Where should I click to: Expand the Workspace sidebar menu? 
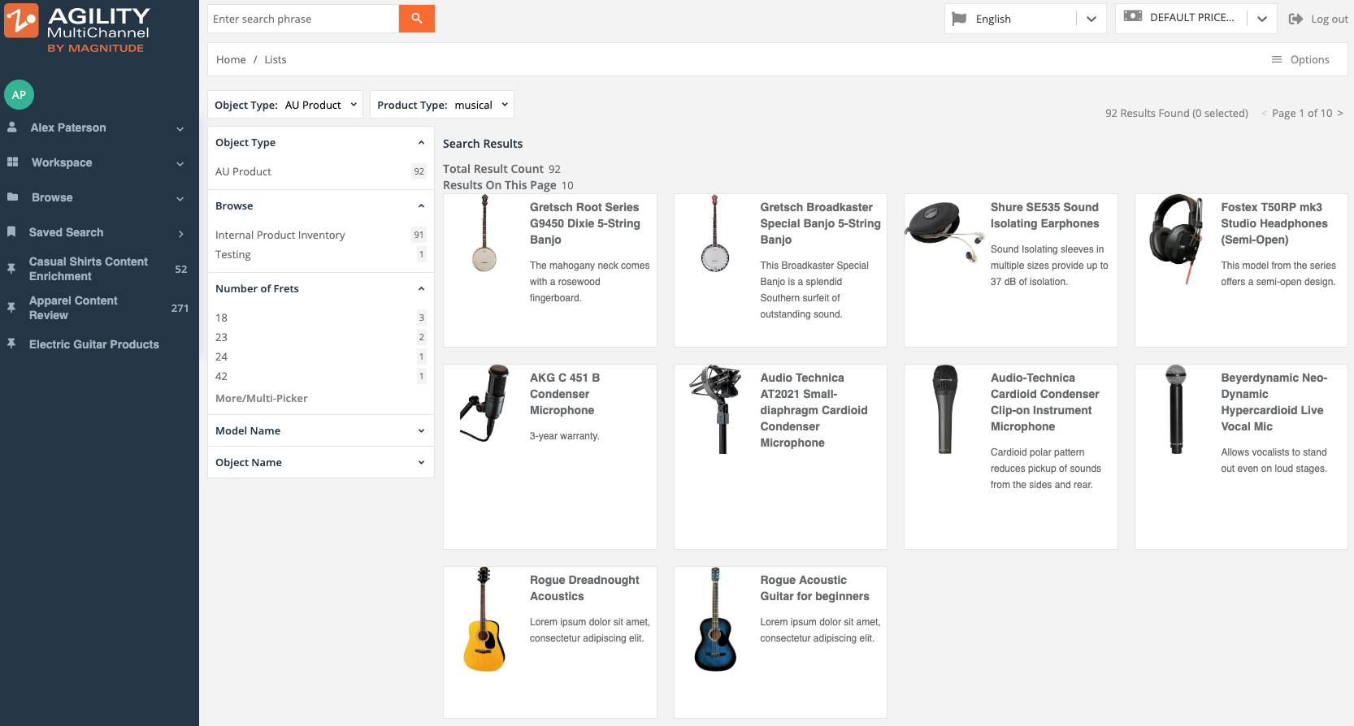point(180,163)
